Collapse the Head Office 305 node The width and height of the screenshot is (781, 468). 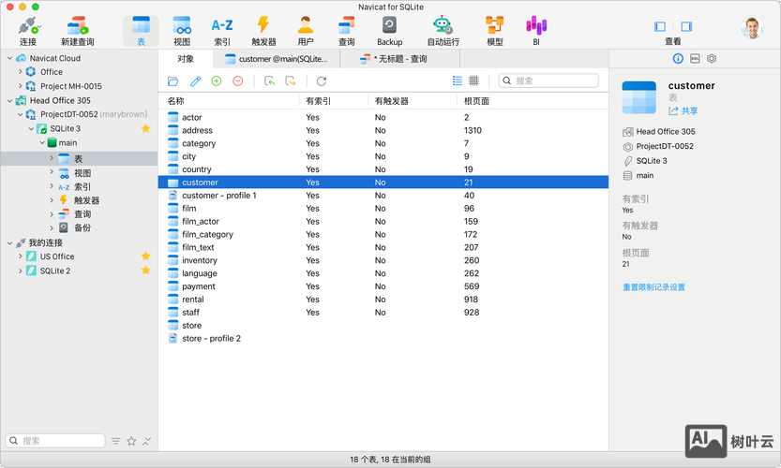9,100
